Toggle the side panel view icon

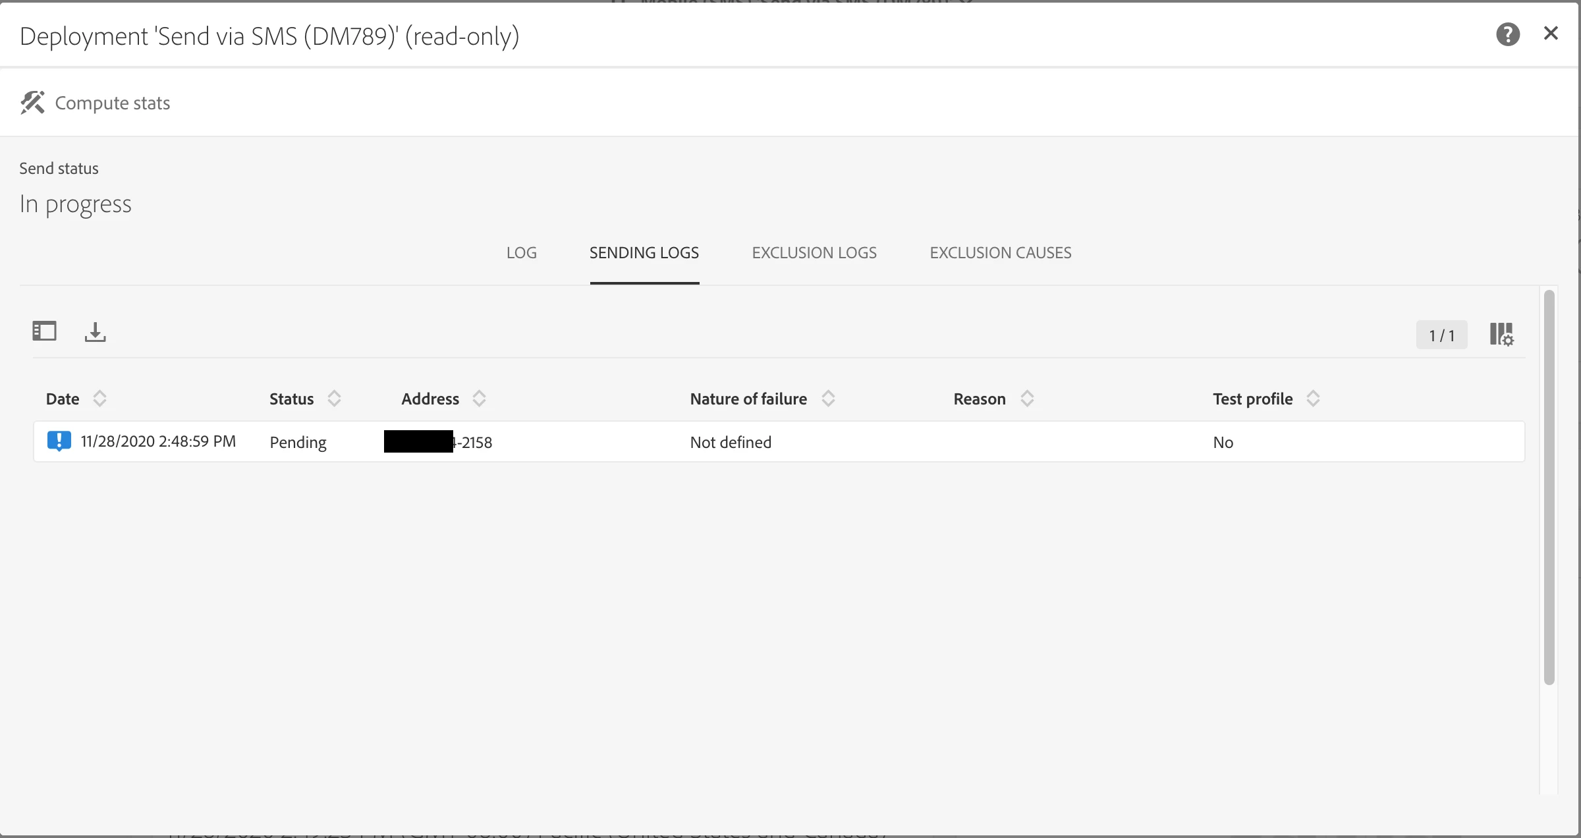45,331
